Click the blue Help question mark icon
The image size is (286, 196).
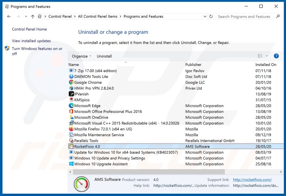point(276,56)
